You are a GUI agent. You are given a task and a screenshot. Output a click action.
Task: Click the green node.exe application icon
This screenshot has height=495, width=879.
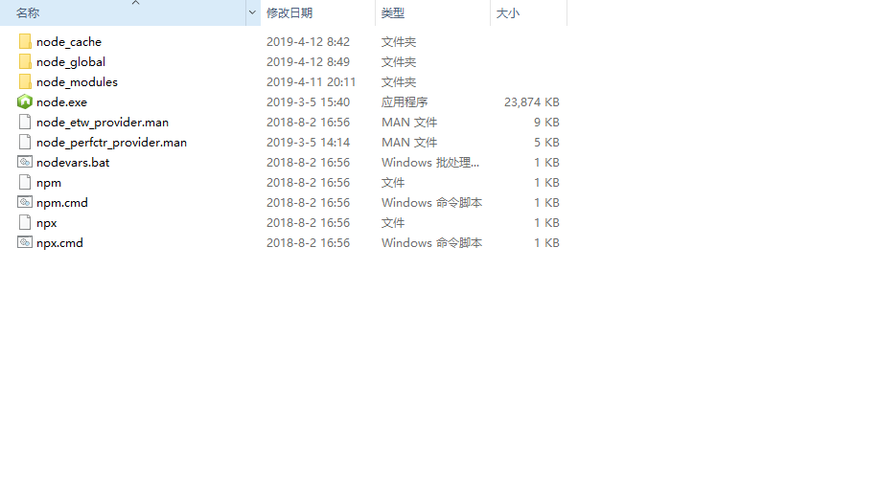point(25,101)
